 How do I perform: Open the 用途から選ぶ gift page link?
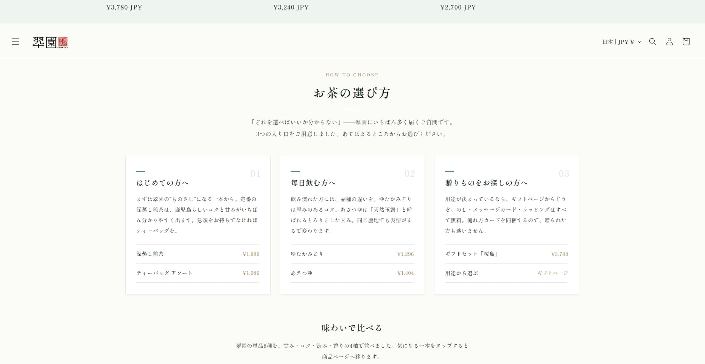(507, 273)
